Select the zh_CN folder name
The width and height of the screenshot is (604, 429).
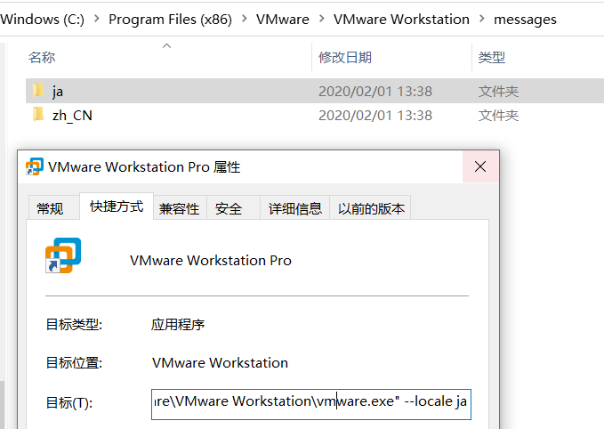click(x=72, y=115)
